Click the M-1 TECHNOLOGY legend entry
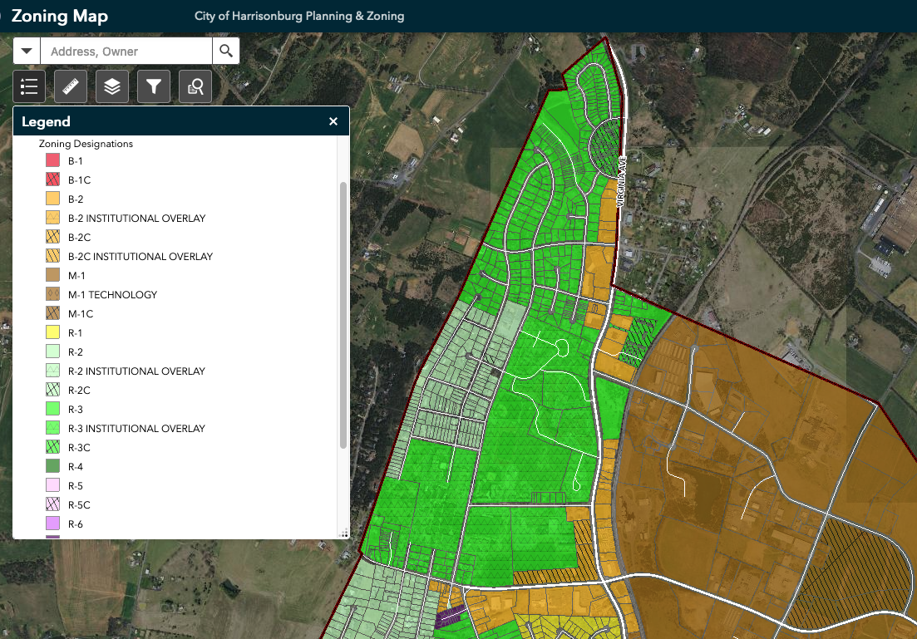The width and height of the screenshot is (917, 639). click(112, 295)
